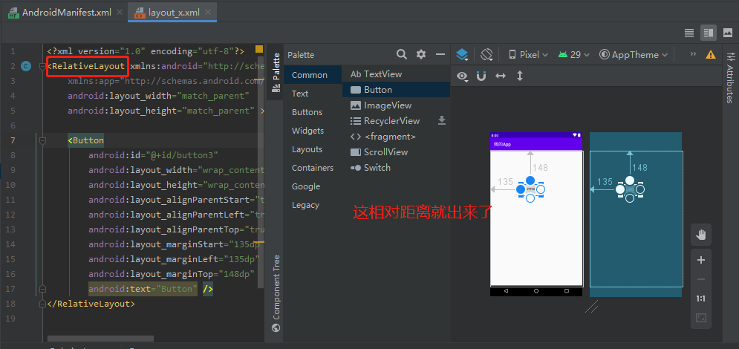739x349 pixels.
Task: Click the closing </RelativeLayout> tag
Action: pos(91,304)
